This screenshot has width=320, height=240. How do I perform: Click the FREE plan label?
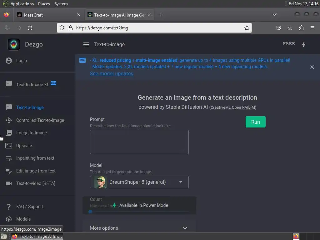(288, 44)
